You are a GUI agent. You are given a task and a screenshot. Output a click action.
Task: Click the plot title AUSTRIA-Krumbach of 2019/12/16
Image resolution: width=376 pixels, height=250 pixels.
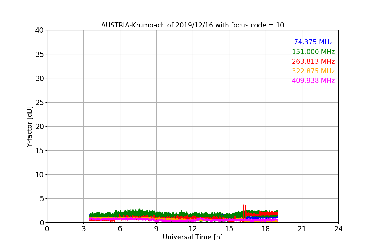click(192, 25)
